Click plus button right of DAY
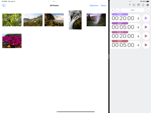 (x=148, y=10)
